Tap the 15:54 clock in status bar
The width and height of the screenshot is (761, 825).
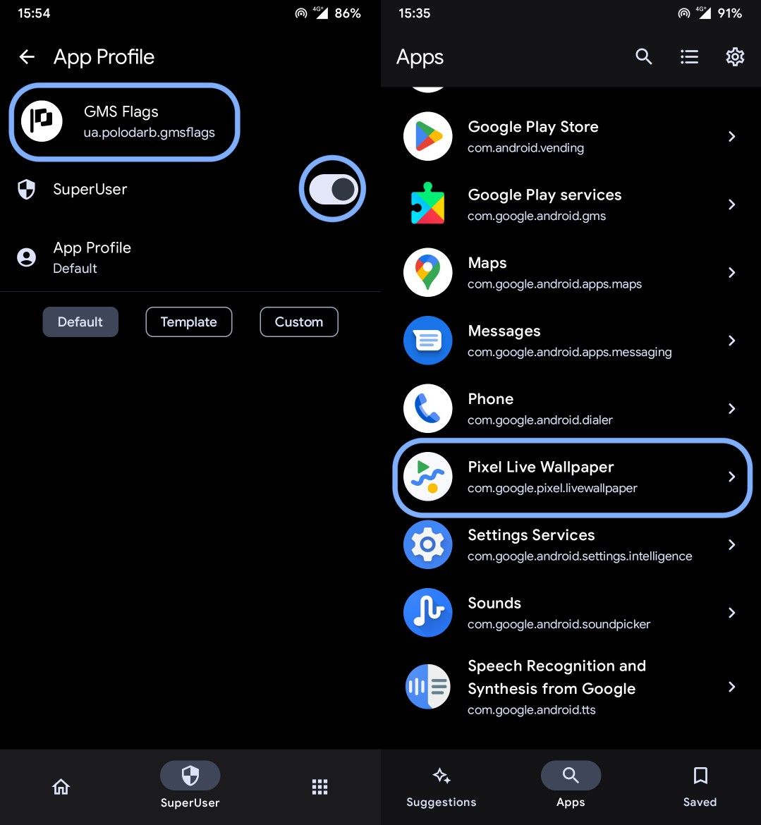pyautogui.click(x=34, y=13)
